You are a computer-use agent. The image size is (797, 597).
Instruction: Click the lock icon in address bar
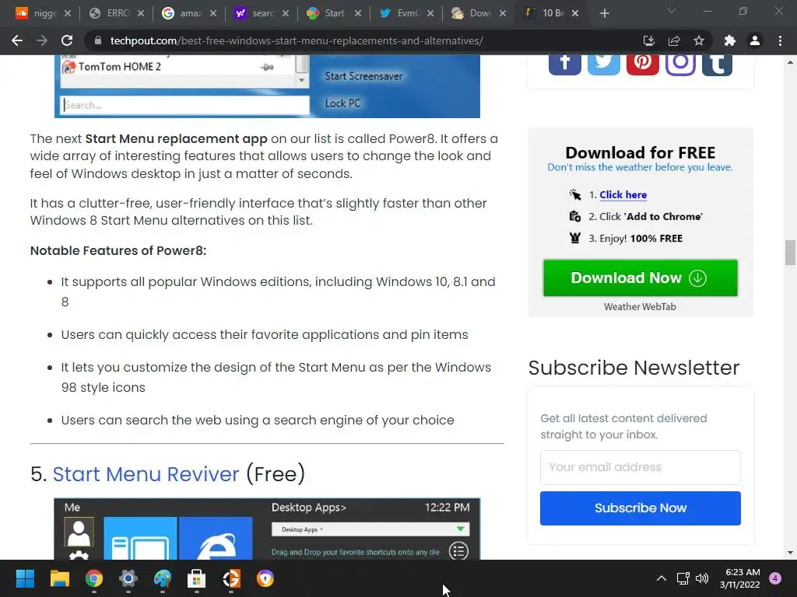click(x=98, y=40)
